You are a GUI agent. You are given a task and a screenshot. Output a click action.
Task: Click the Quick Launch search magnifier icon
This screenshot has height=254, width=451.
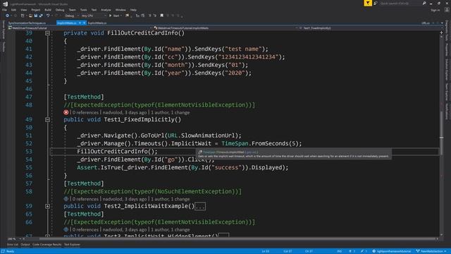tap(424, 3)
